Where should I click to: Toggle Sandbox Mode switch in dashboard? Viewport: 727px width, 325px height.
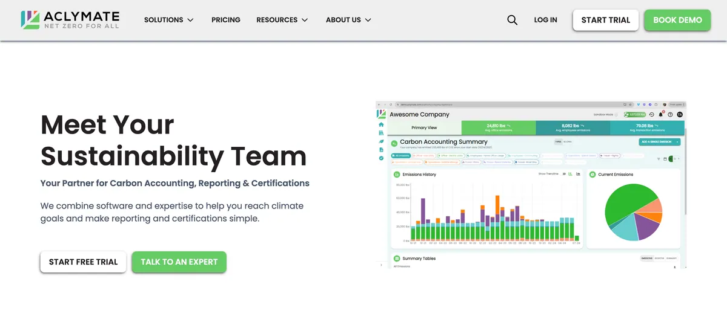(x=616, y=115)
